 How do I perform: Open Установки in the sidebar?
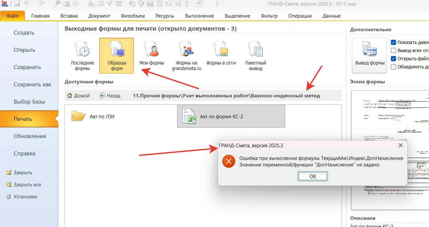[22, 197]
